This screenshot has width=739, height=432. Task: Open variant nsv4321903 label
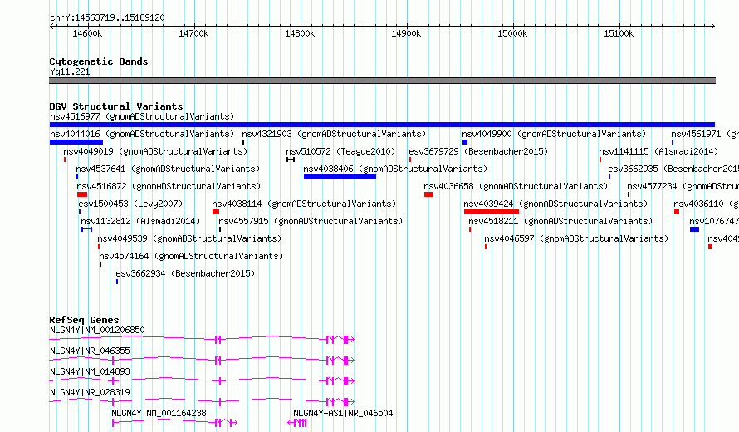334,134
